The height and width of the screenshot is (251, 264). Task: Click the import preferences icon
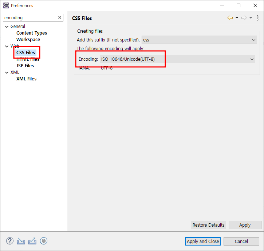coord(21,241)
